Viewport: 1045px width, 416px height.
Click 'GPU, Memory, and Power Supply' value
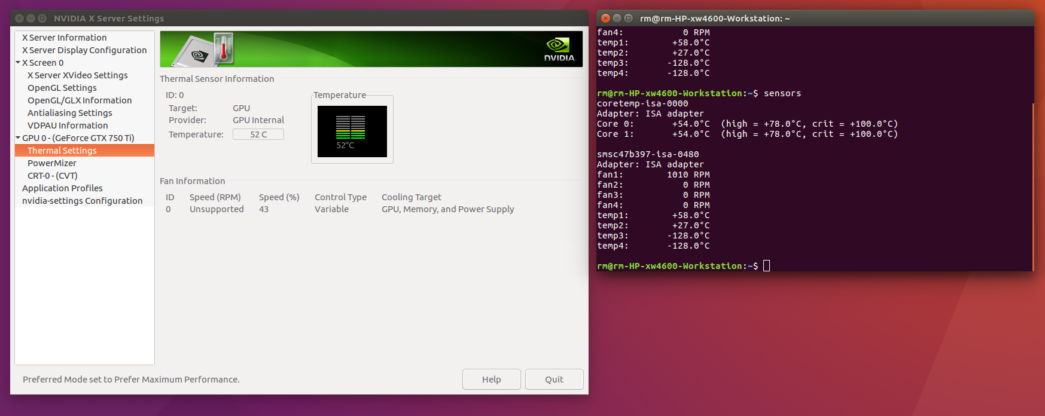(448, 209)
